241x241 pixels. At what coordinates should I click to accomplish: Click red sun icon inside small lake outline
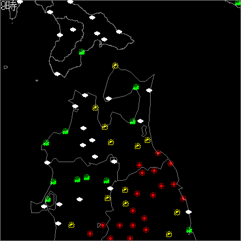point(102,226)
